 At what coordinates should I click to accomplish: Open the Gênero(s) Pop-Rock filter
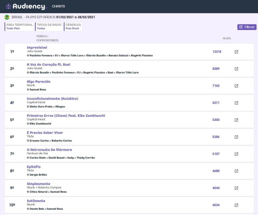click(73, 26)
